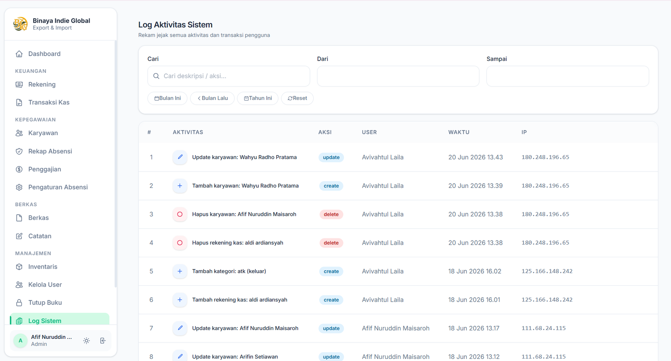Click IP 111.68.24.115 in row 7

pyautogui.click(x=544, y=328)
